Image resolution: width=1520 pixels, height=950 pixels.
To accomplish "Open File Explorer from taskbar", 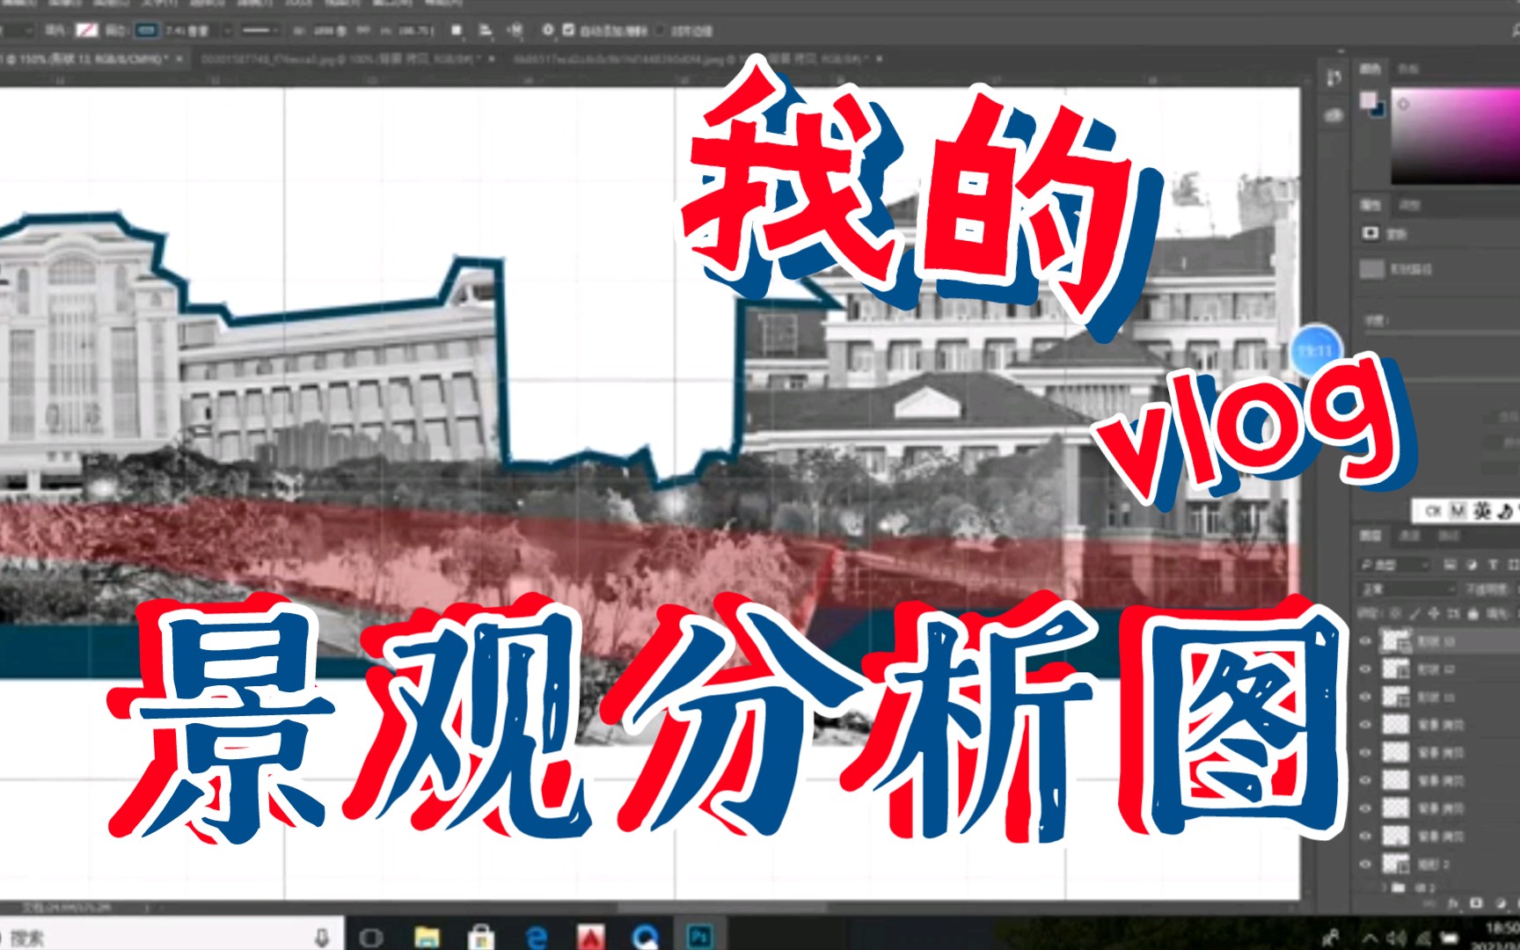I will coord(427,938).
